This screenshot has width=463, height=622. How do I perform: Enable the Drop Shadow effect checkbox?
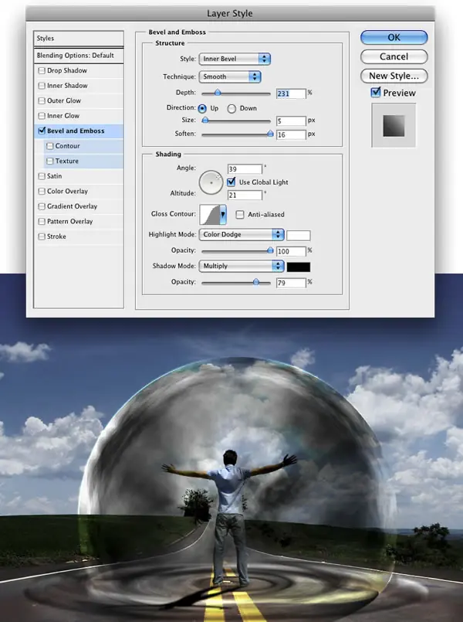(x=42, y=71)
